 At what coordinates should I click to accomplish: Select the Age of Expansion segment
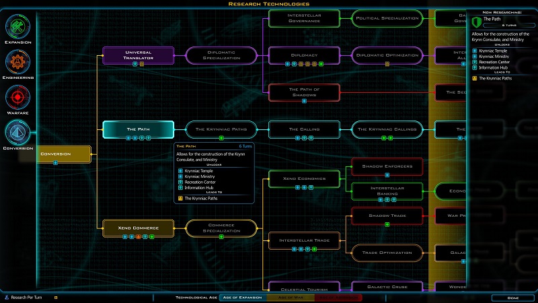coord(242,298)
